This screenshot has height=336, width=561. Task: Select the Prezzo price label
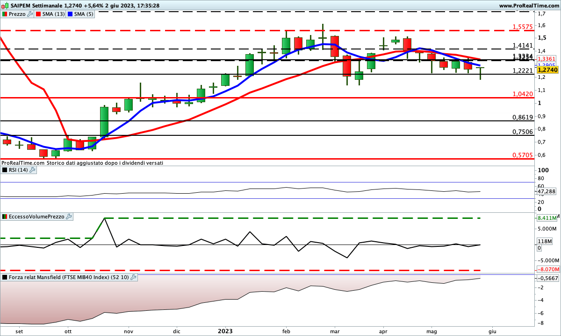(17, 14)
